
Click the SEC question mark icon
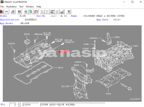pos(62,12)
